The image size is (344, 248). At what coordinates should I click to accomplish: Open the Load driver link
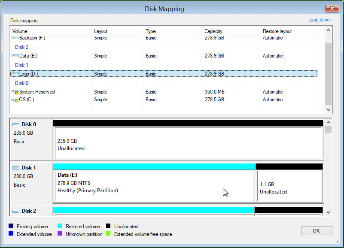point(320,20)
